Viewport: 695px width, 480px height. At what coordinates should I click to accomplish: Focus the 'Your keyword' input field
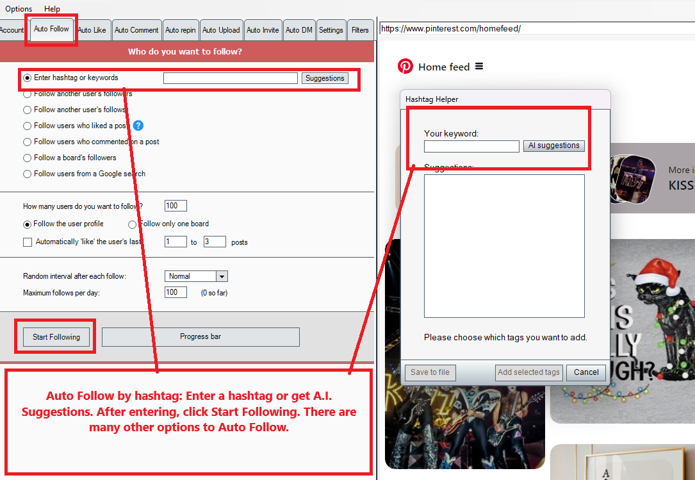coord(471,146)
